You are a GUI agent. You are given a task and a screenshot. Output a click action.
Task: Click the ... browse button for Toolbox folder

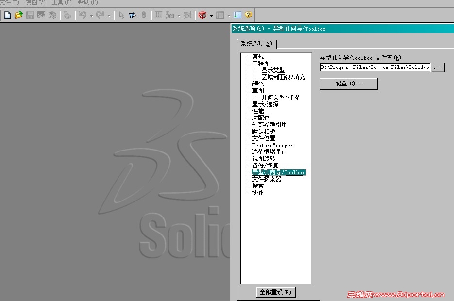pyautogui.click(x=438, y=67)
